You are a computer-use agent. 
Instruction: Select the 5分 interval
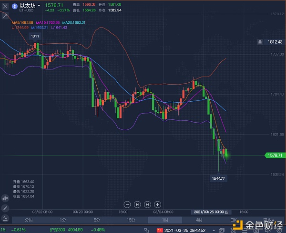coord(97,220)
